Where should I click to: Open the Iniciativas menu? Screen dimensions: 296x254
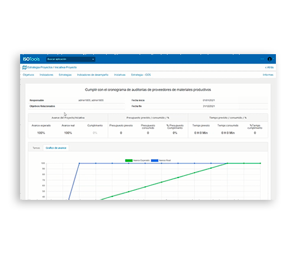(120, 75)
